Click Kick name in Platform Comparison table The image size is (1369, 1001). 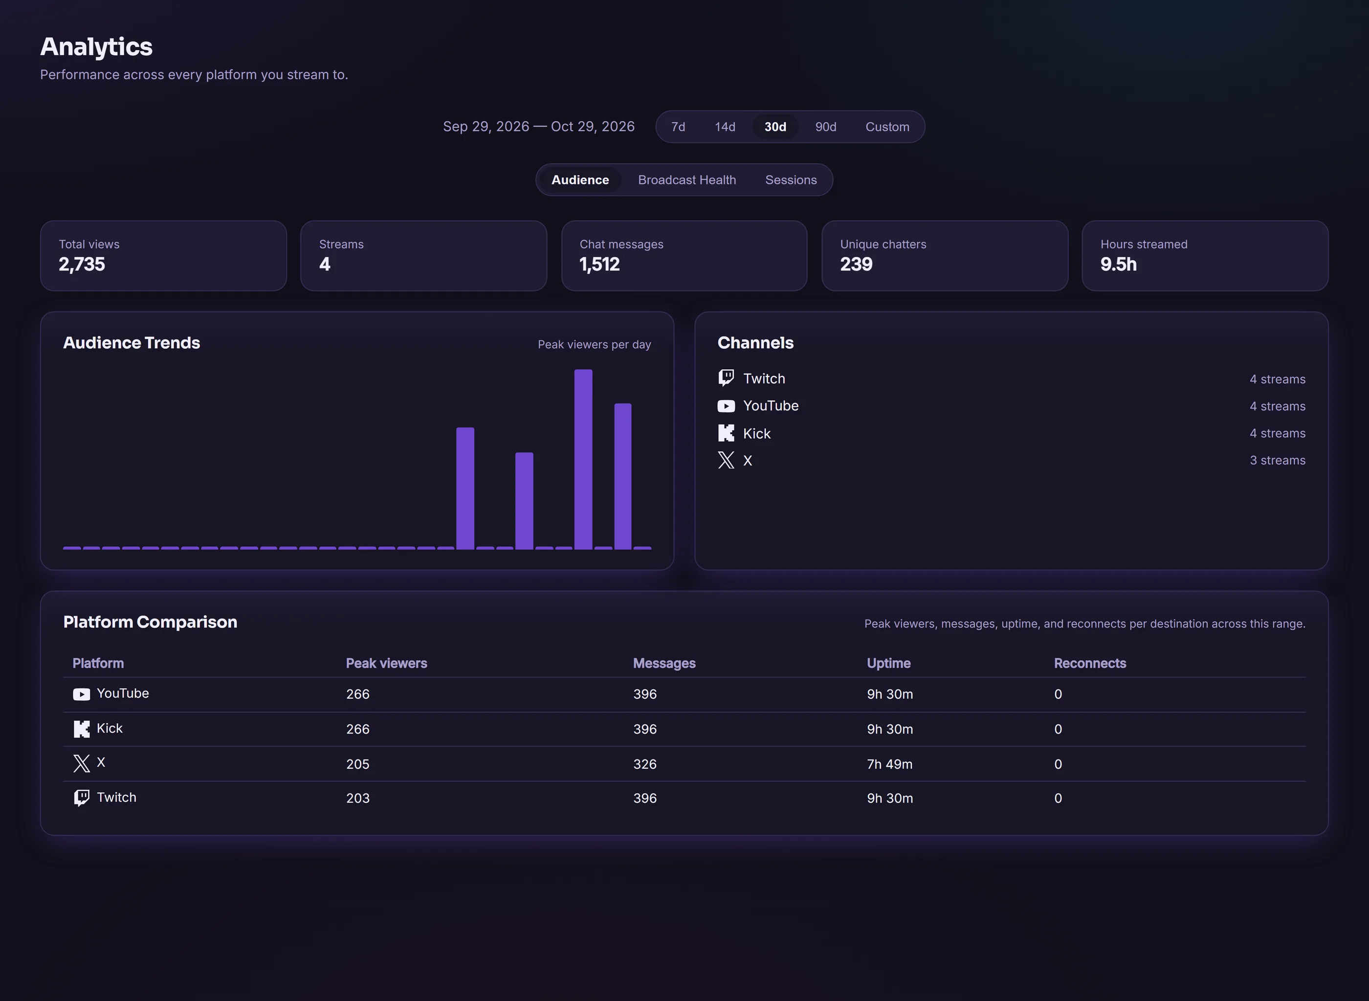(110, 728)
